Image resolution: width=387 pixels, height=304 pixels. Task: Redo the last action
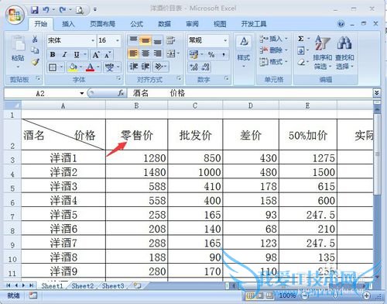tap(63, 10)
